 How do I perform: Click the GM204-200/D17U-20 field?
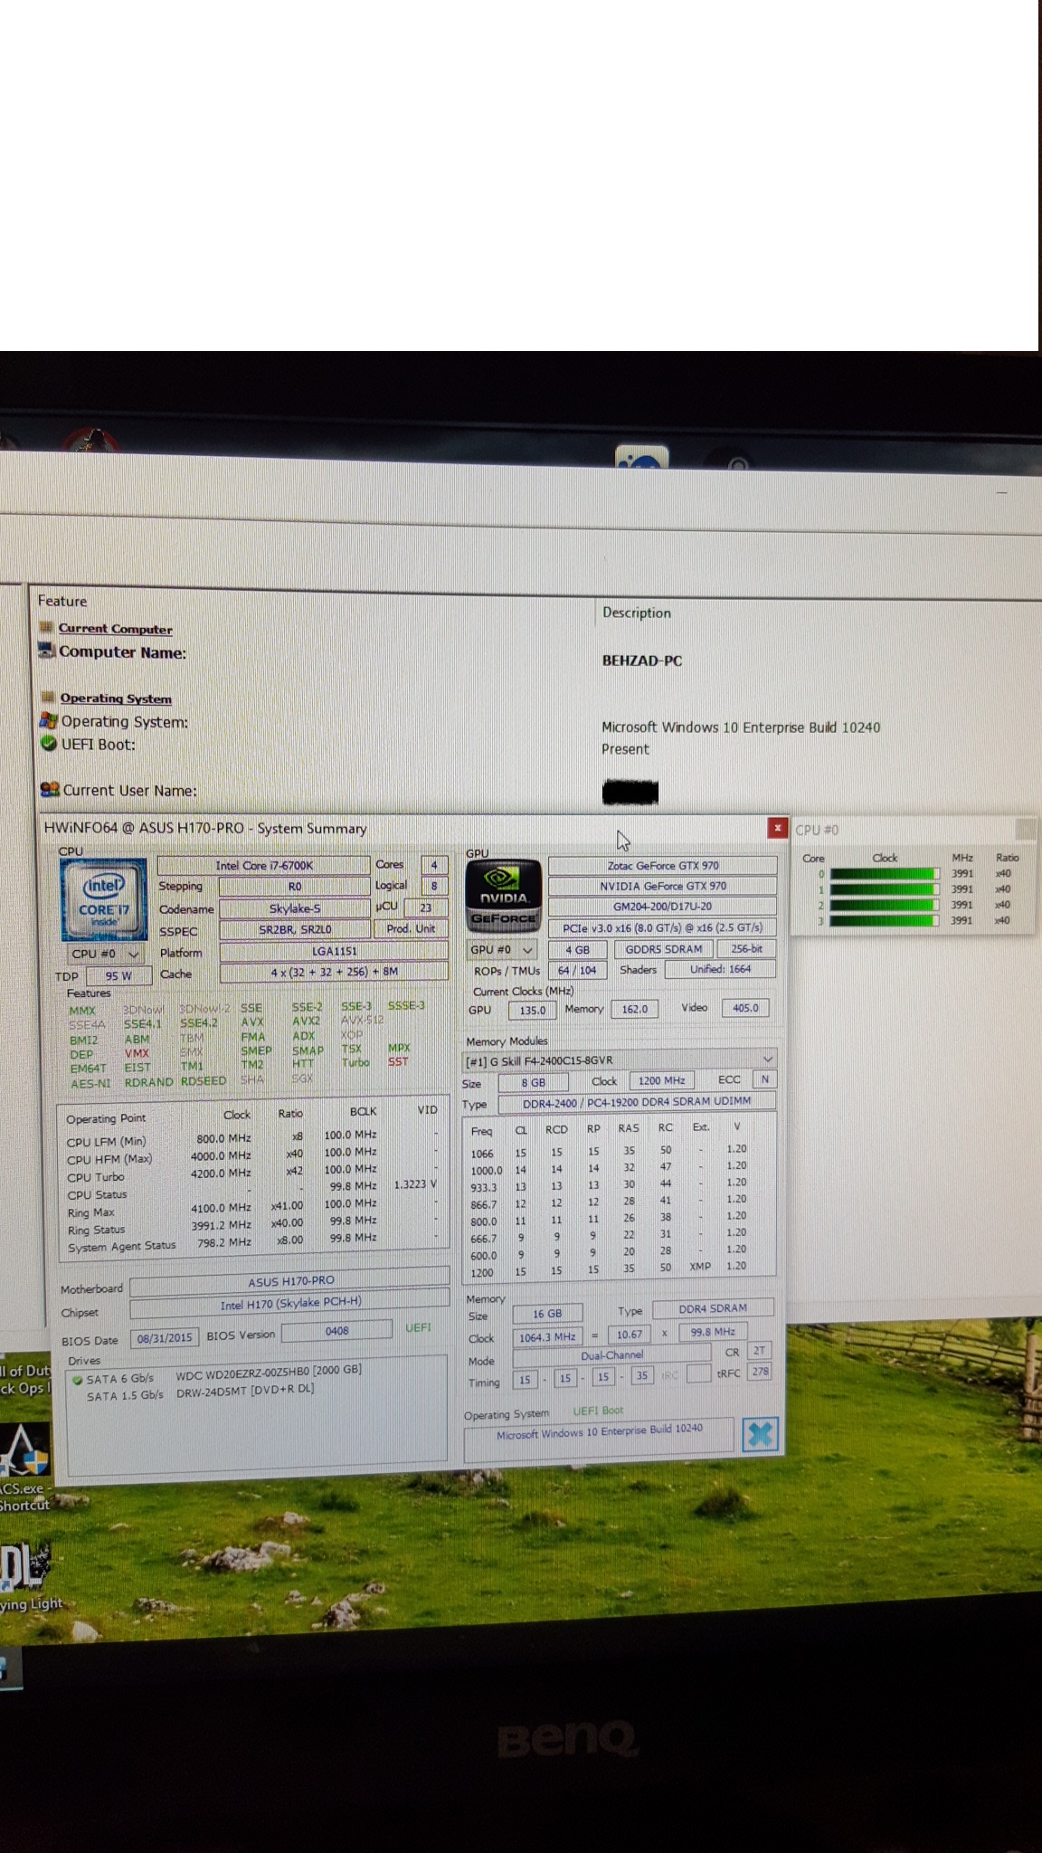coord(663,907)
